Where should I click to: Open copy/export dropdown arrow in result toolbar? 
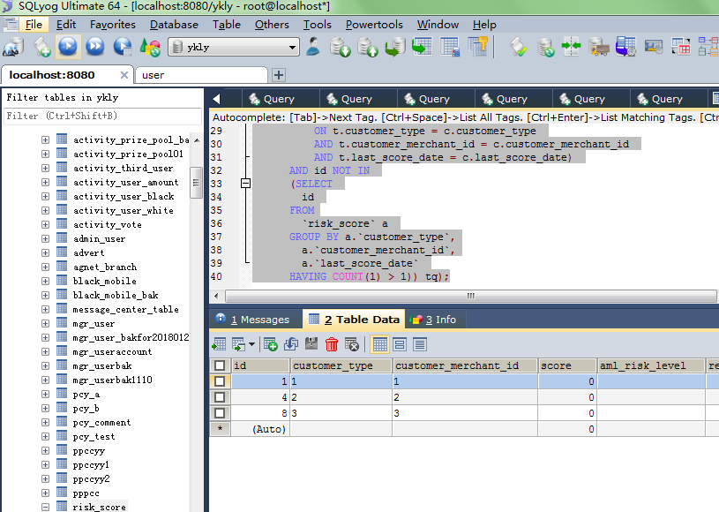(251, 344)
